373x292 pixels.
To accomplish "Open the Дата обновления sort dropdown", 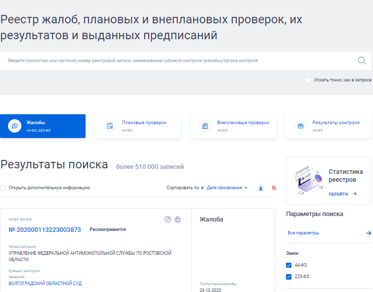I will (226, 188).
